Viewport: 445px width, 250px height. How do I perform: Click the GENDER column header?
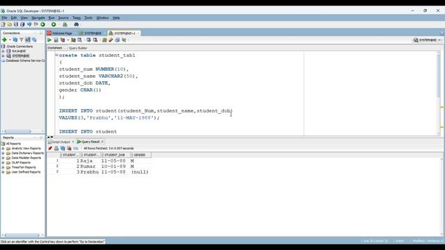[140, 155]
